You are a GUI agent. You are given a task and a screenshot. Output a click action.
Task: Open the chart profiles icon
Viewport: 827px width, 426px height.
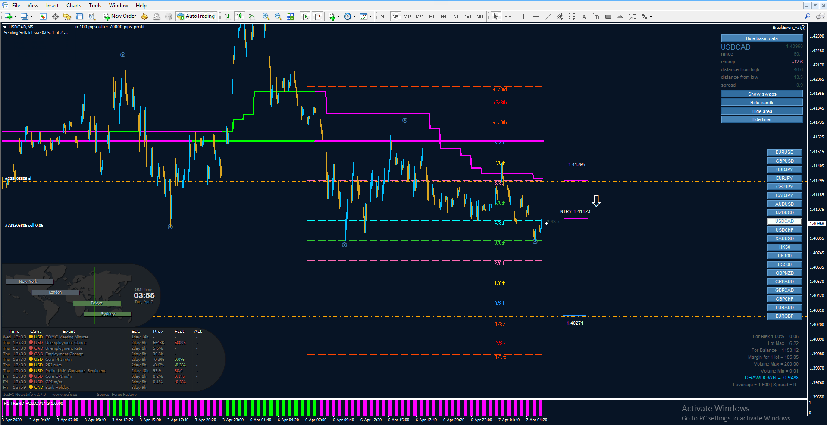25,16
